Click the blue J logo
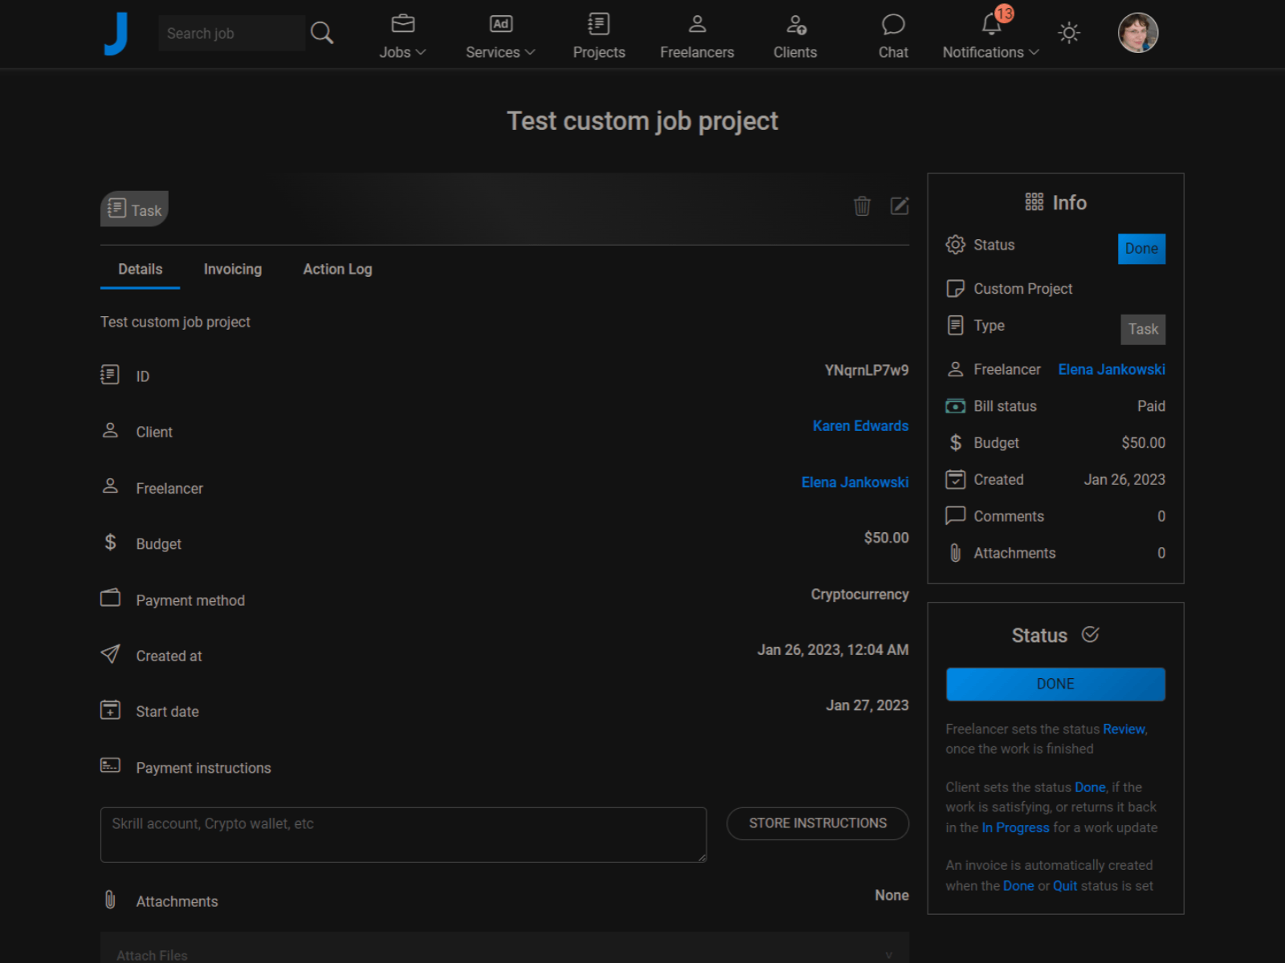Screen dimensions: 1285x963 [x=116, y=33]
